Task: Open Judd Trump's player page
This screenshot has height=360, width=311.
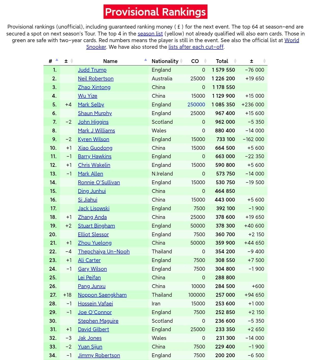Action: (92, 70)
